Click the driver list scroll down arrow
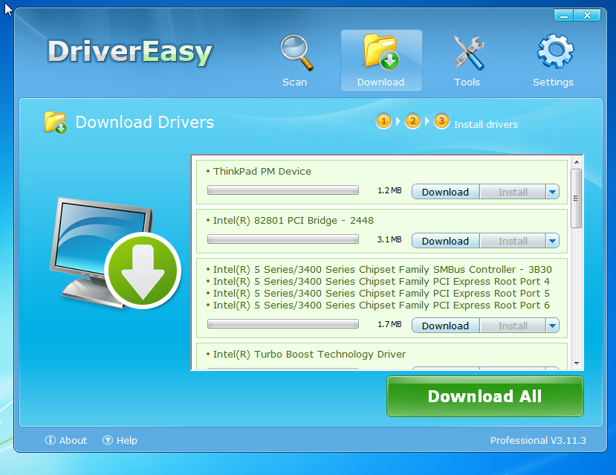 click(577, 363)
